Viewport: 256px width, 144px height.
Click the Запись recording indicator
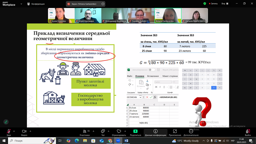(x=213, y=4)
